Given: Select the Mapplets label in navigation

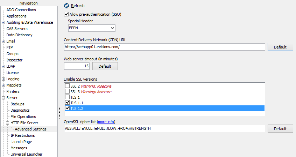Looking at the screenshot, I should click(x=14, y=85).
